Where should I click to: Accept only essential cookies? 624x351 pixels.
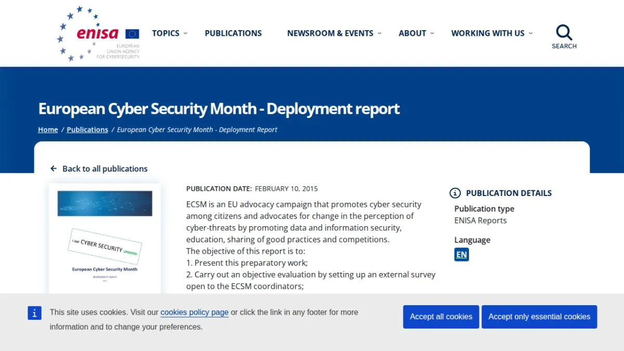539,317
